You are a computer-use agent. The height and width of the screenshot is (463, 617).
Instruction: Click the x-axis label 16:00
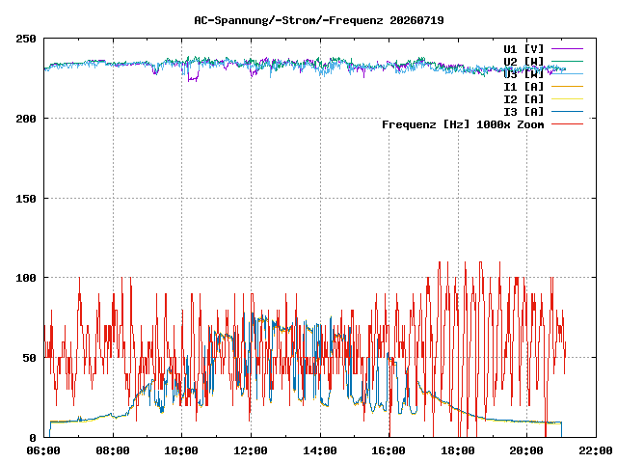(389, 450)
